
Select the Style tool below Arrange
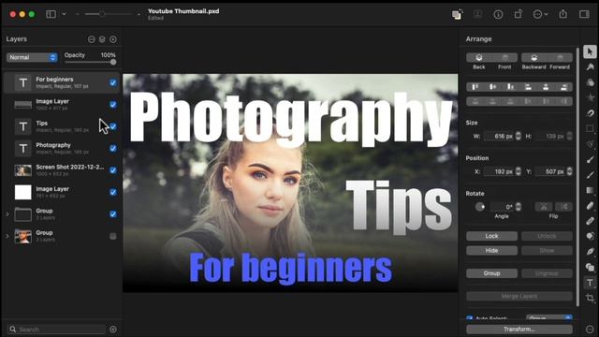coord(590,67)
